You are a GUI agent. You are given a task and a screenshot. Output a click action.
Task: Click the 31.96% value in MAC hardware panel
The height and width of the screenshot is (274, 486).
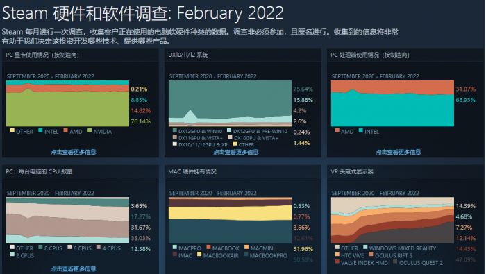pos(303,249)
